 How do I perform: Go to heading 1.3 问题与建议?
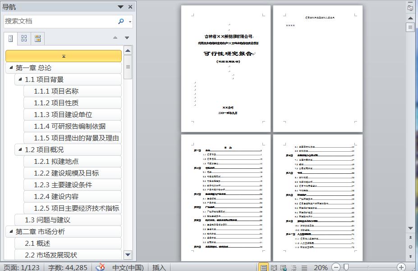point(47,220)
